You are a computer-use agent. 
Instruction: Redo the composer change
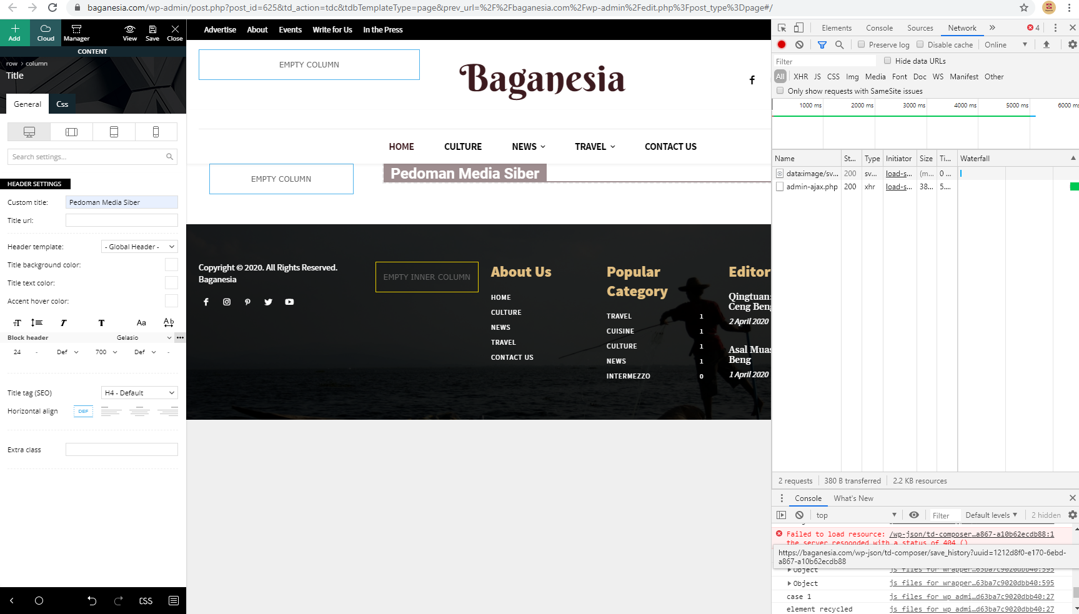119,601
